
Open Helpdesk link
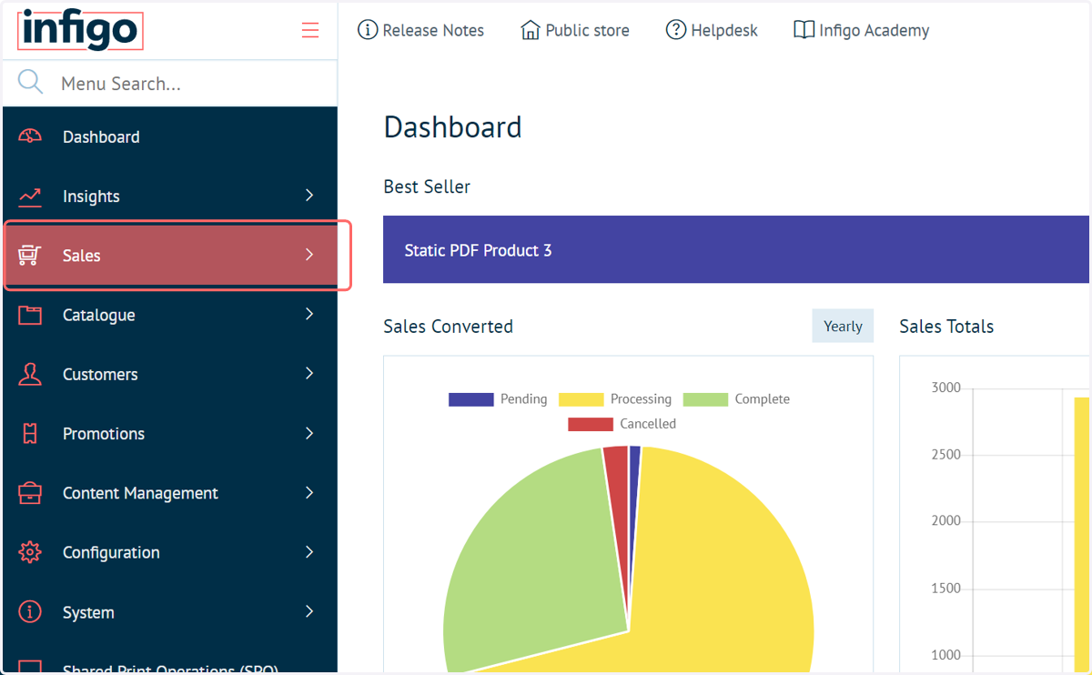(x=724, y=30)
